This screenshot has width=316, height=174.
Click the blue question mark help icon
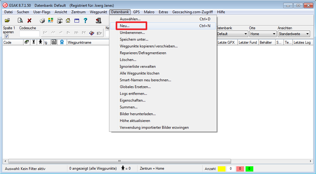86,20
